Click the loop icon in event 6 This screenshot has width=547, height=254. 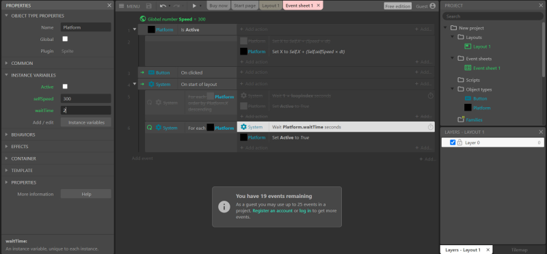150,128
